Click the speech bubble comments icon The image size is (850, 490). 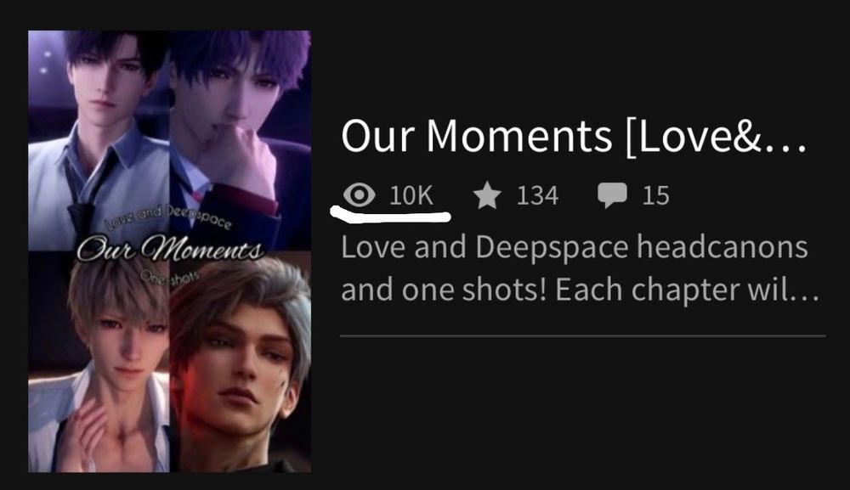pos(612,195)
